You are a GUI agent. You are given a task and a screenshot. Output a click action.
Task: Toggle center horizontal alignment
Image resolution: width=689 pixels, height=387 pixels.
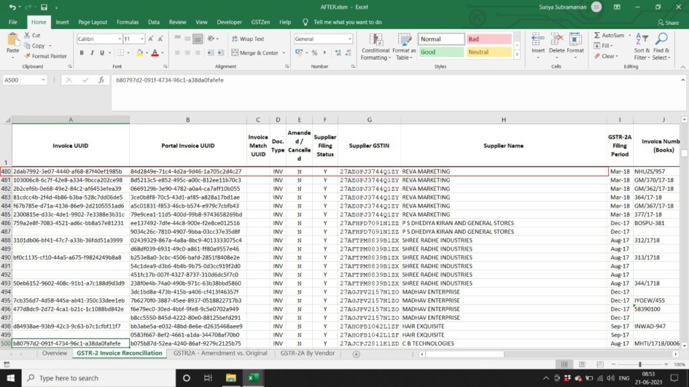click(x=187, y=53)
